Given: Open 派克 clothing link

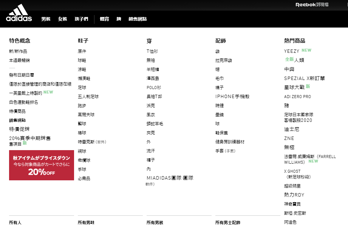Looking at the screenshot, I should pos(151,106).
